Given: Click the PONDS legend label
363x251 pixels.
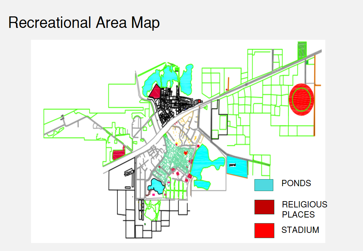Looking at the screenshot, I should coord(296,183).
